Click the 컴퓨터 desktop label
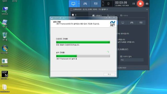The width and height of the screenshot is (167, 94). click(x=5, y=1)
